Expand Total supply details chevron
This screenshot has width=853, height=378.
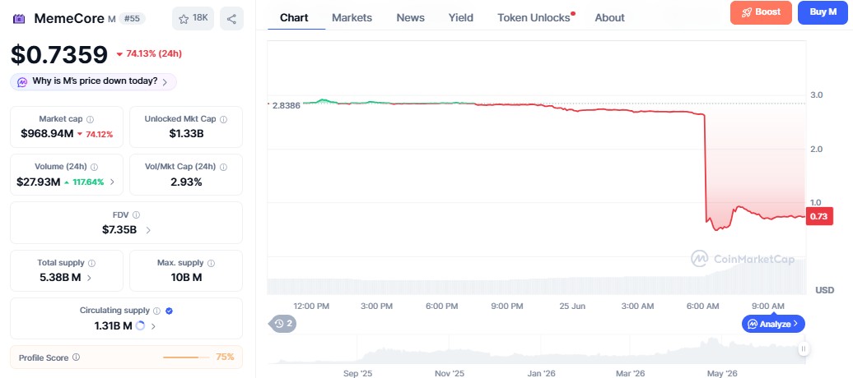[x=89, y=278]
